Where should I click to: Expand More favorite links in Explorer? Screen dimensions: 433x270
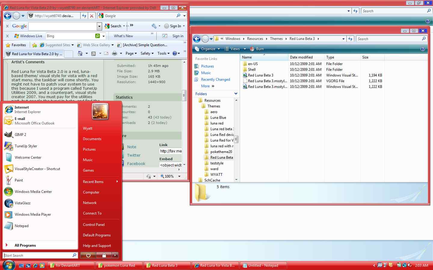coord(207,86)
